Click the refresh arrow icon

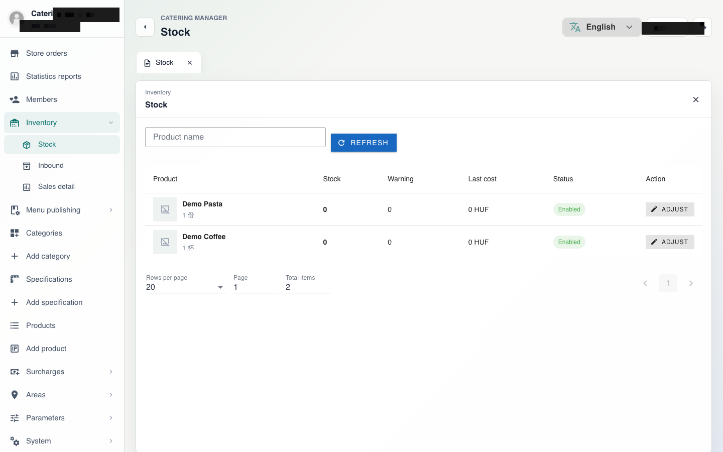(341, 143)
